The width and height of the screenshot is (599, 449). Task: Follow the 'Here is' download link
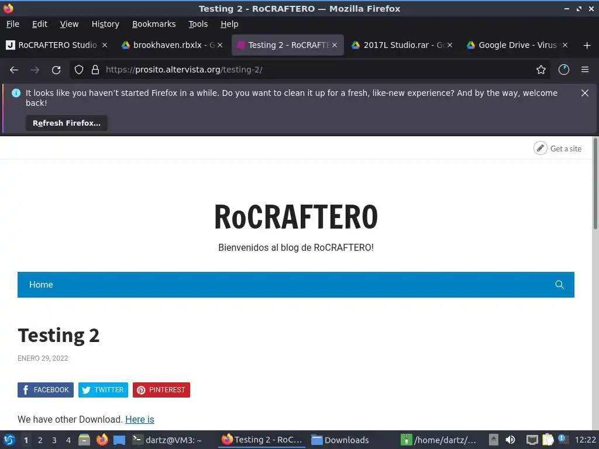pos(140,419)
